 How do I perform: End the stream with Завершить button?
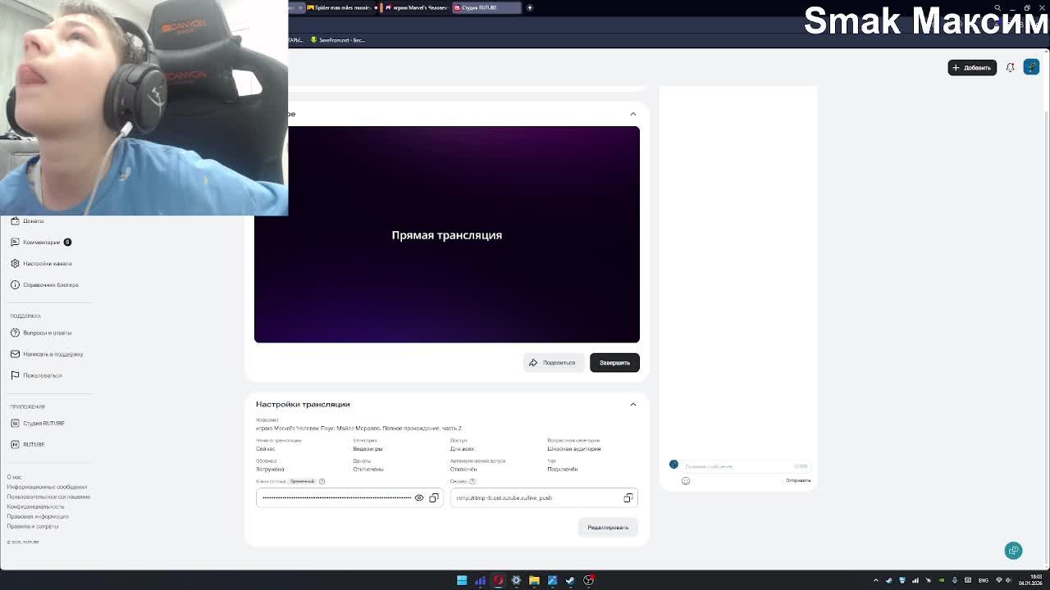tap(614, 362)
